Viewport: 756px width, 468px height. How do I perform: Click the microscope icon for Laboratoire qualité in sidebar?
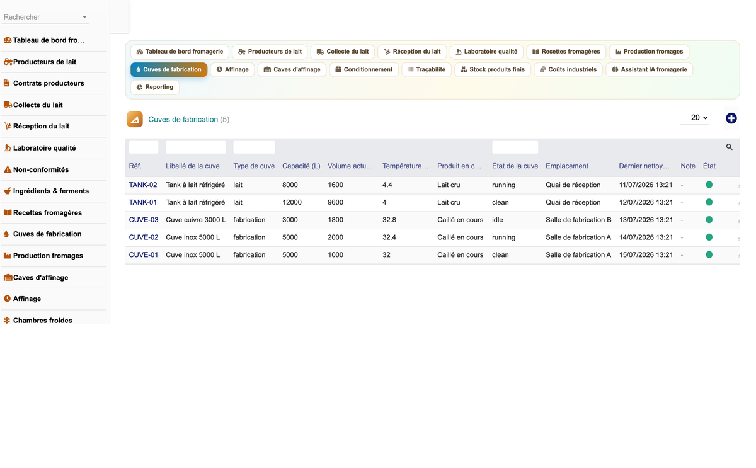pos(8,148)
